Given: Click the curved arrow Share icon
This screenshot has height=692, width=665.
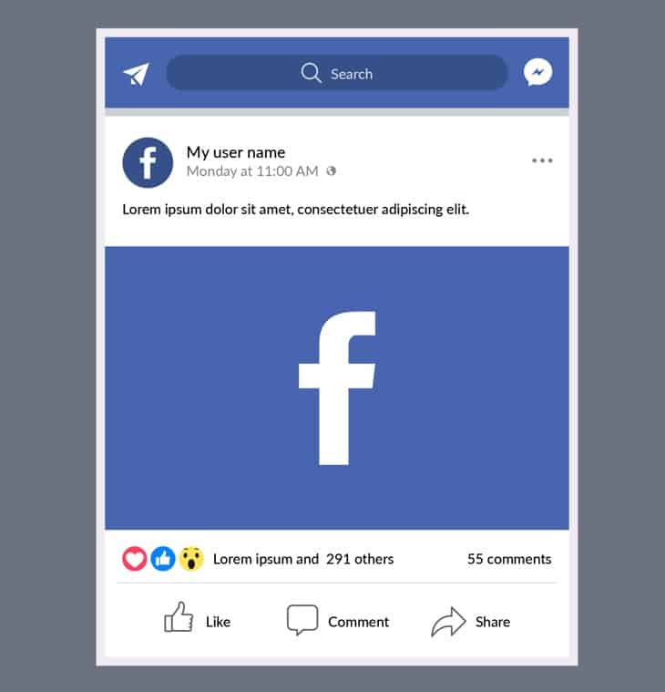Looking at the screenshot, I should (x=448, y=622).
